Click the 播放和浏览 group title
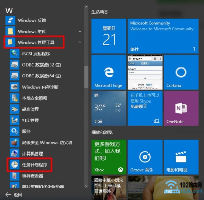Viewport: 204px width, 200px height. click(x=102, y=133)
